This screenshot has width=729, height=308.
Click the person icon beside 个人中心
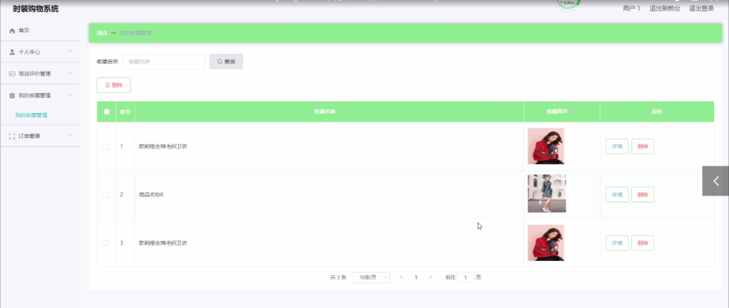point(13,52)
